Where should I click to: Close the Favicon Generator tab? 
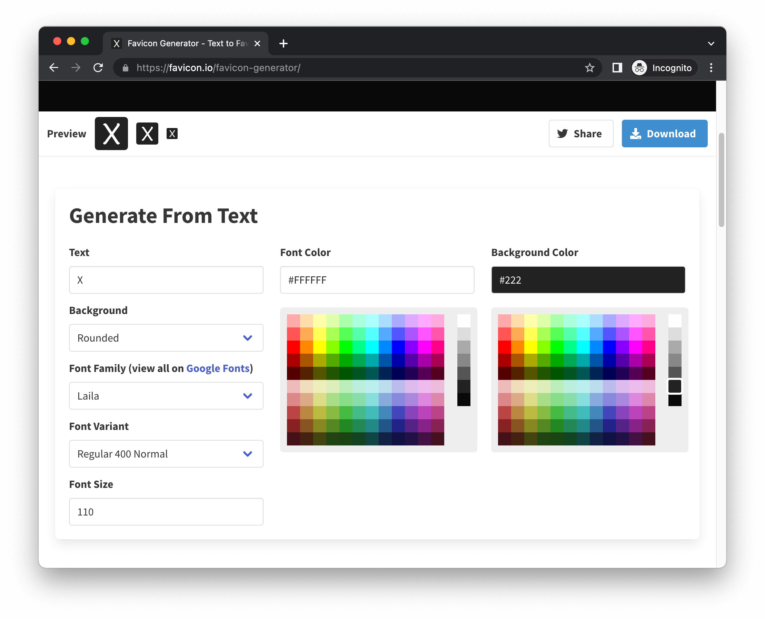point(257,43)
